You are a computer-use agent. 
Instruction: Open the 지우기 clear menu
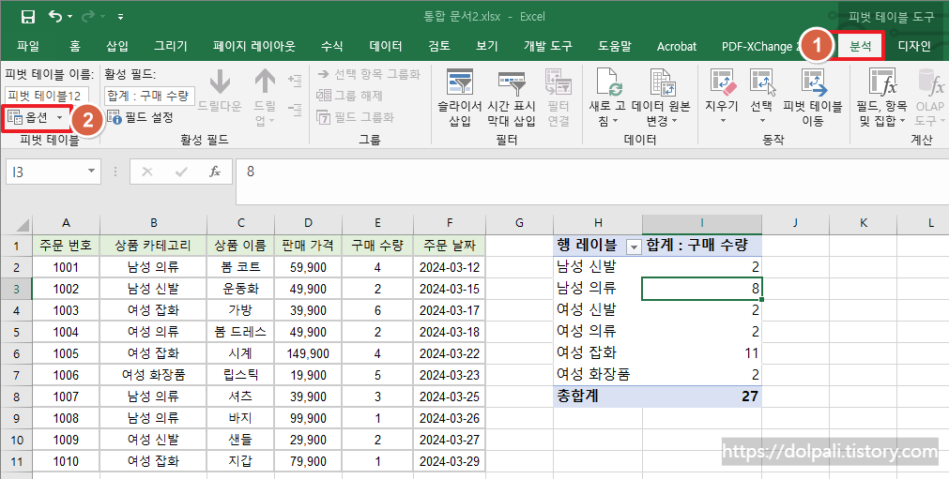click(x=722, y=97)
